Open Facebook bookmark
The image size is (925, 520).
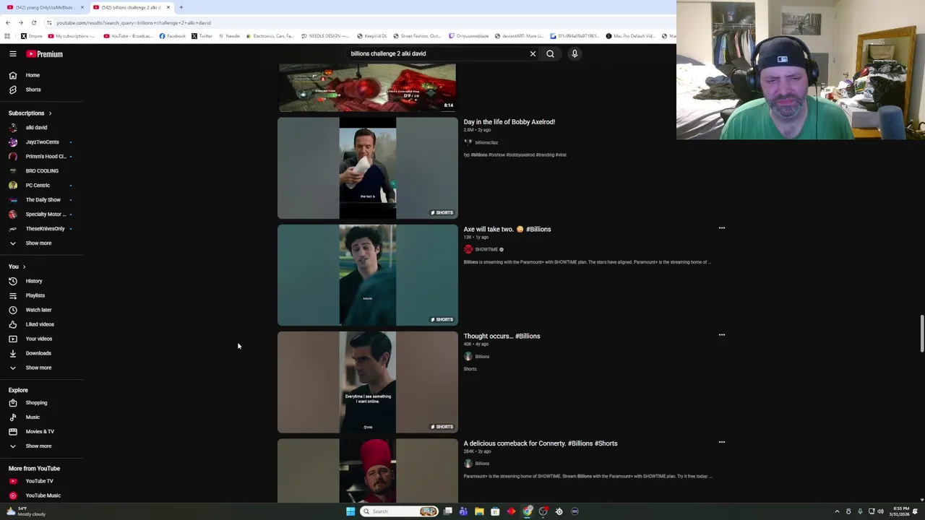tap(173, 36)
